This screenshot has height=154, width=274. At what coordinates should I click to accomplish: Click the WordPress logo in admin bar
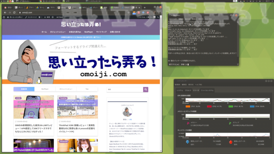(x=4, y=17)
